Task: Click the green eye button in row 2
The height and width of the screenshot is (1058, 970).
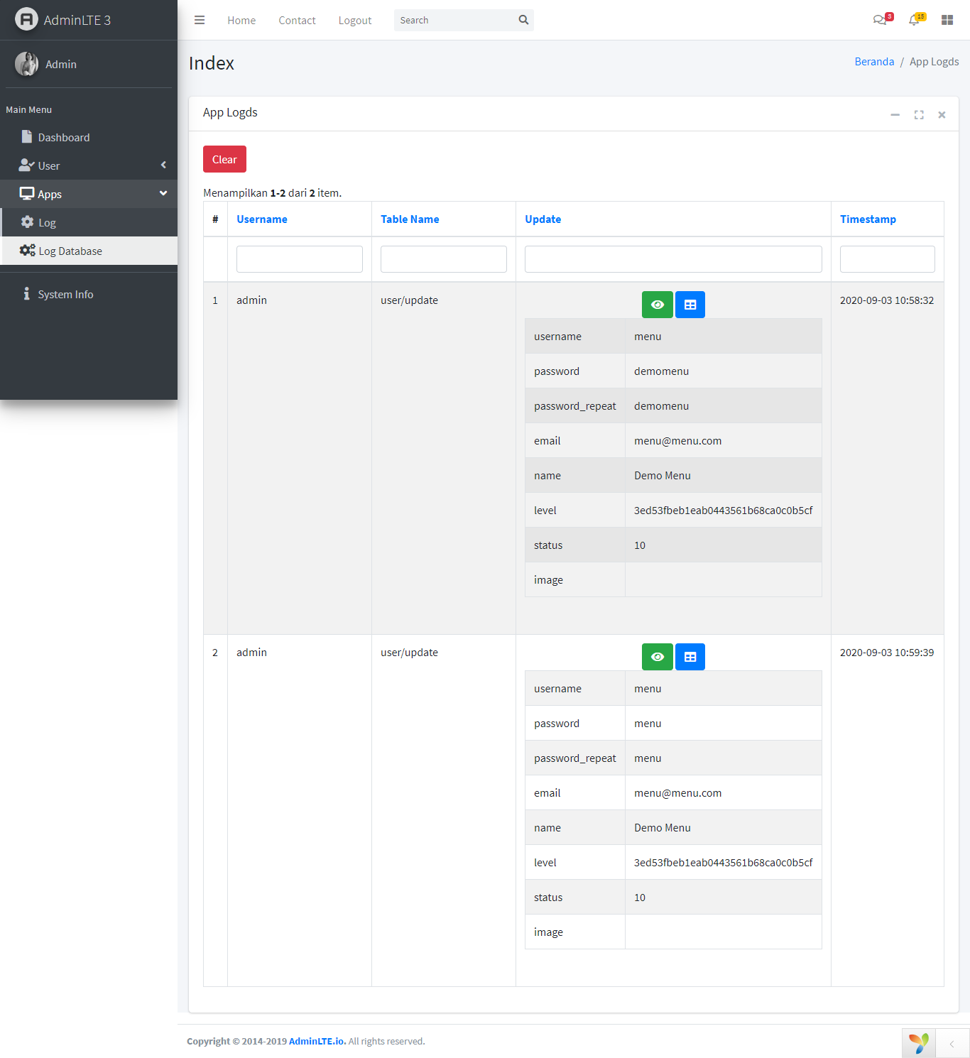Action: click(658, 657)
